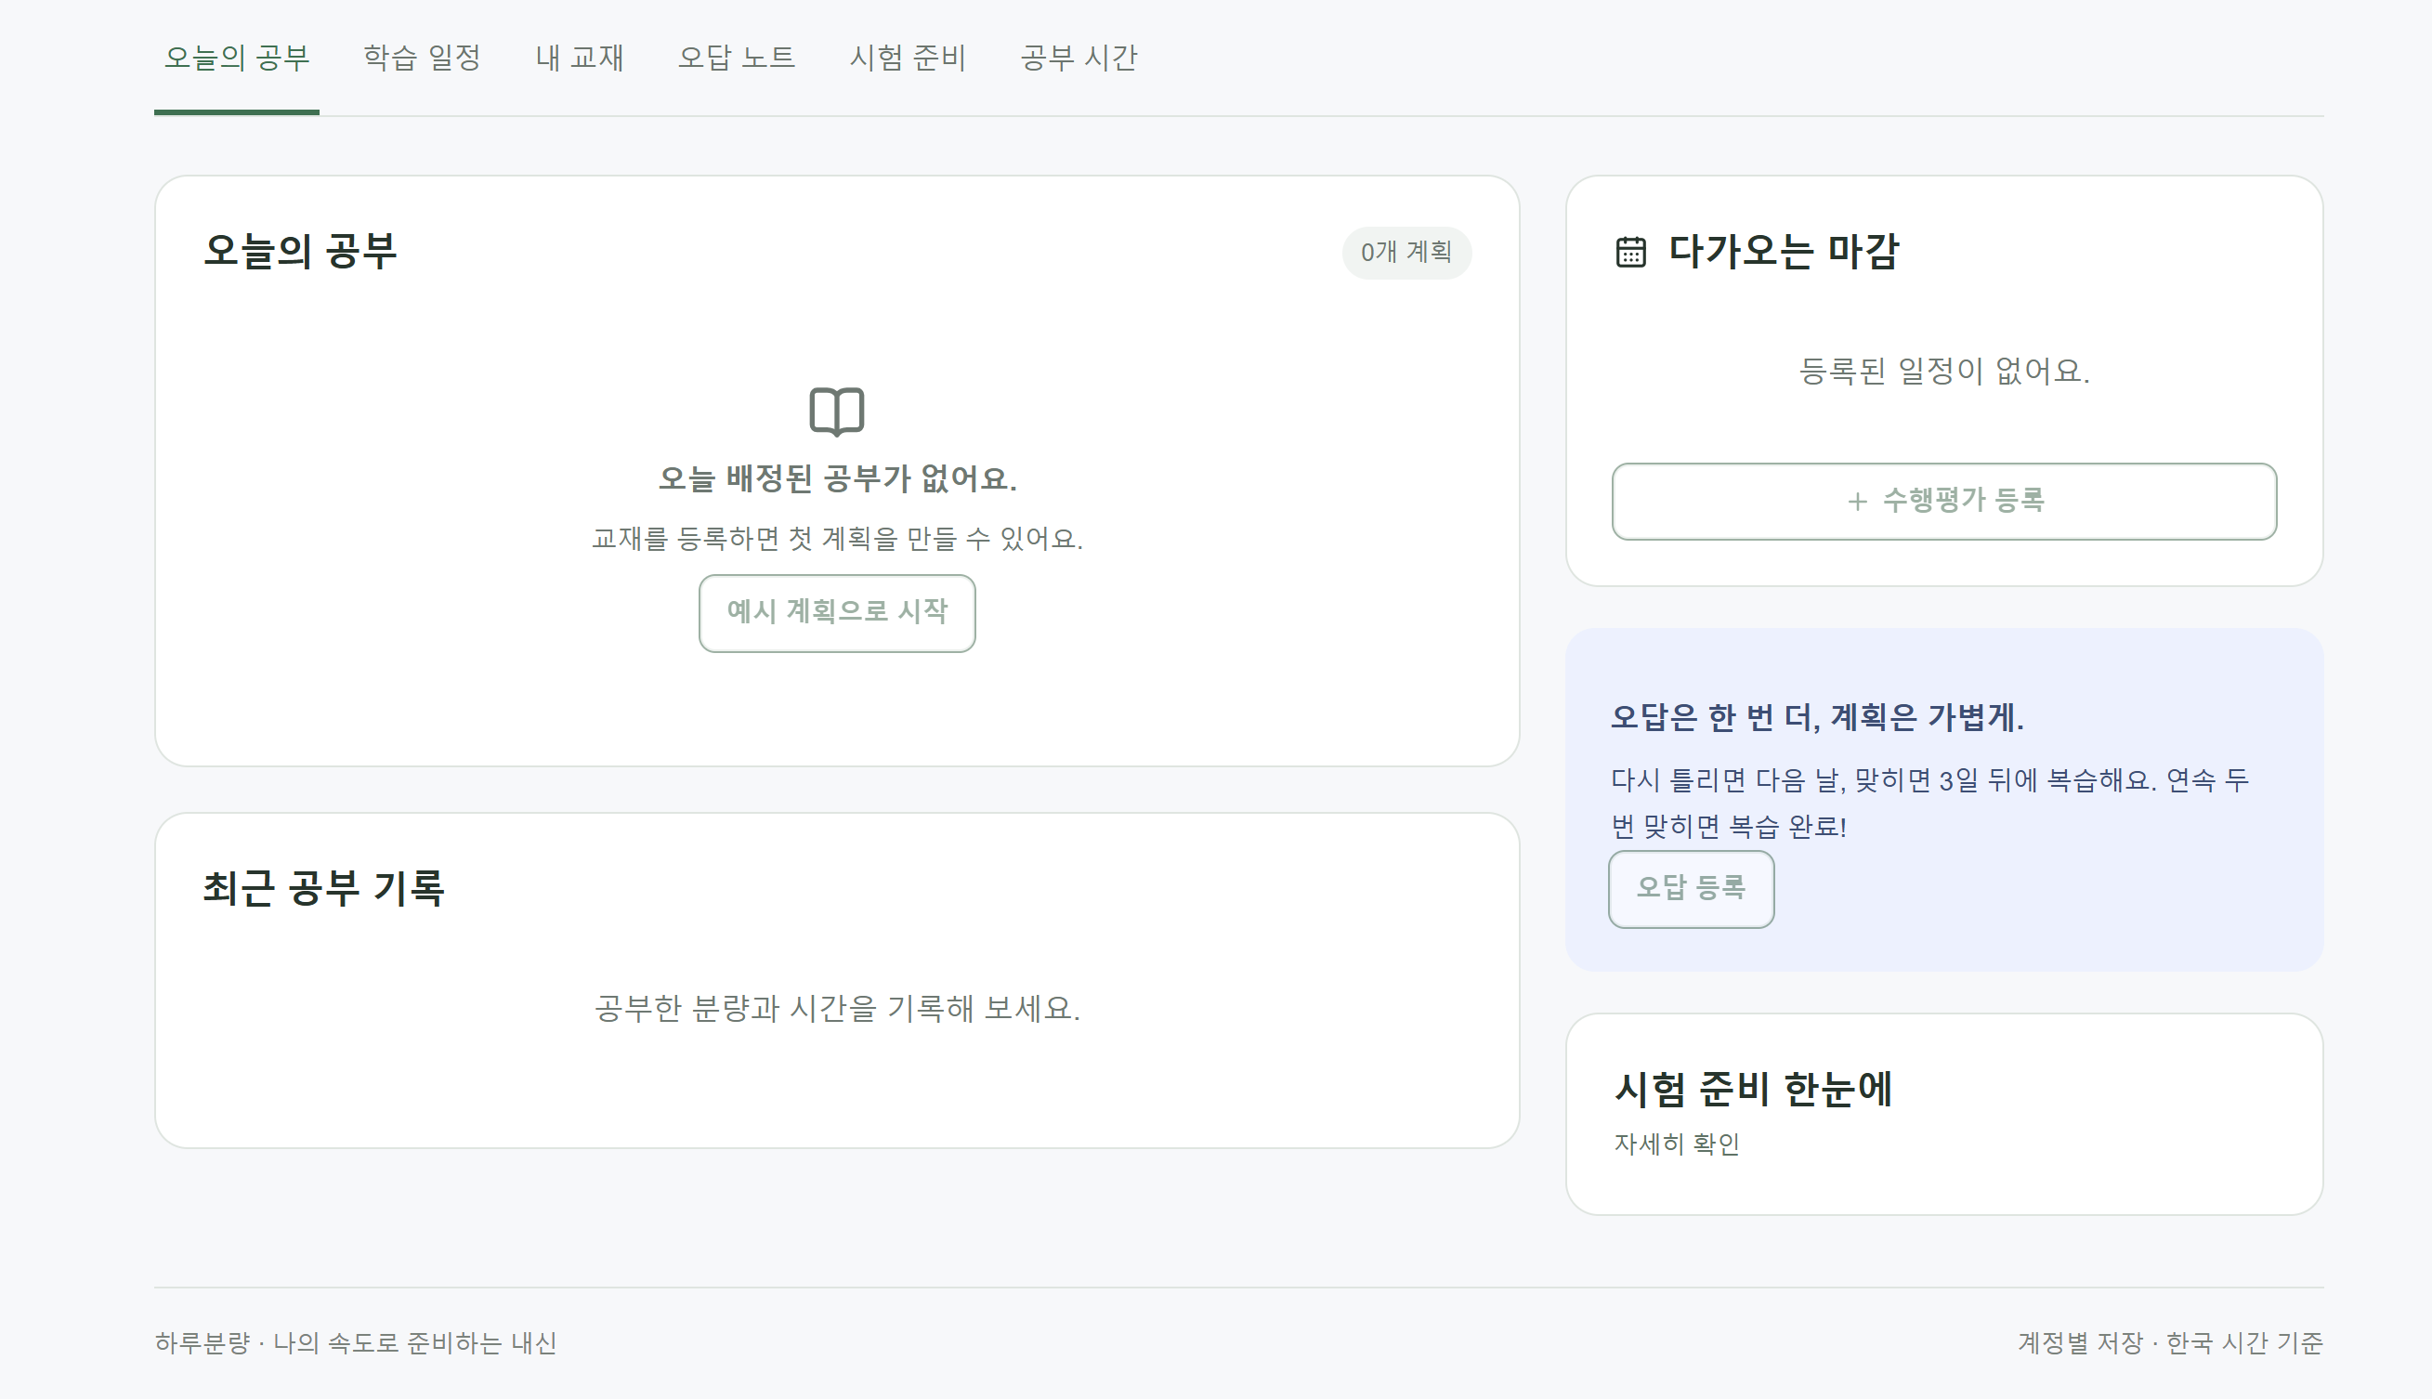2432x1399 pixels.
Task: Switch to the 학습 일정 tab
Action: [x=422, y=58]
